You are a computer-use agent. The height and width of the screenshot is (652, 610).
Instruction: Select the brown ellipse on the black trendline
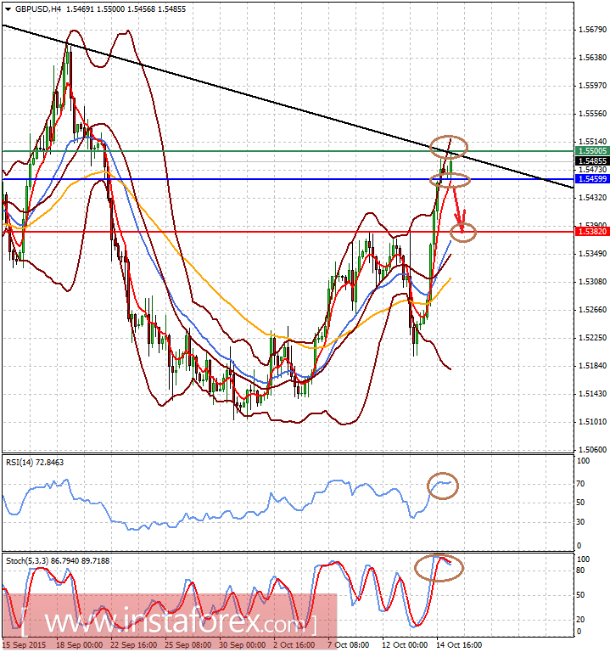448,146
